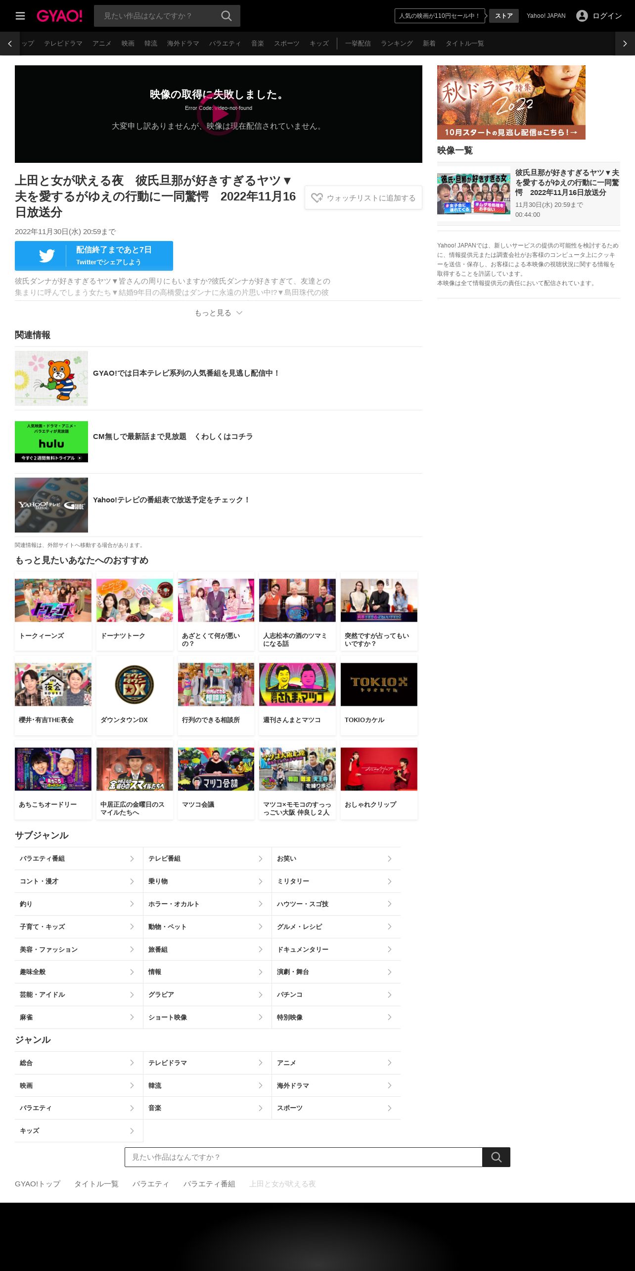Click the heart icon for watchlist
This screenshot has width=635, height=1271.
pyautogui.click(x=317, y=198)
